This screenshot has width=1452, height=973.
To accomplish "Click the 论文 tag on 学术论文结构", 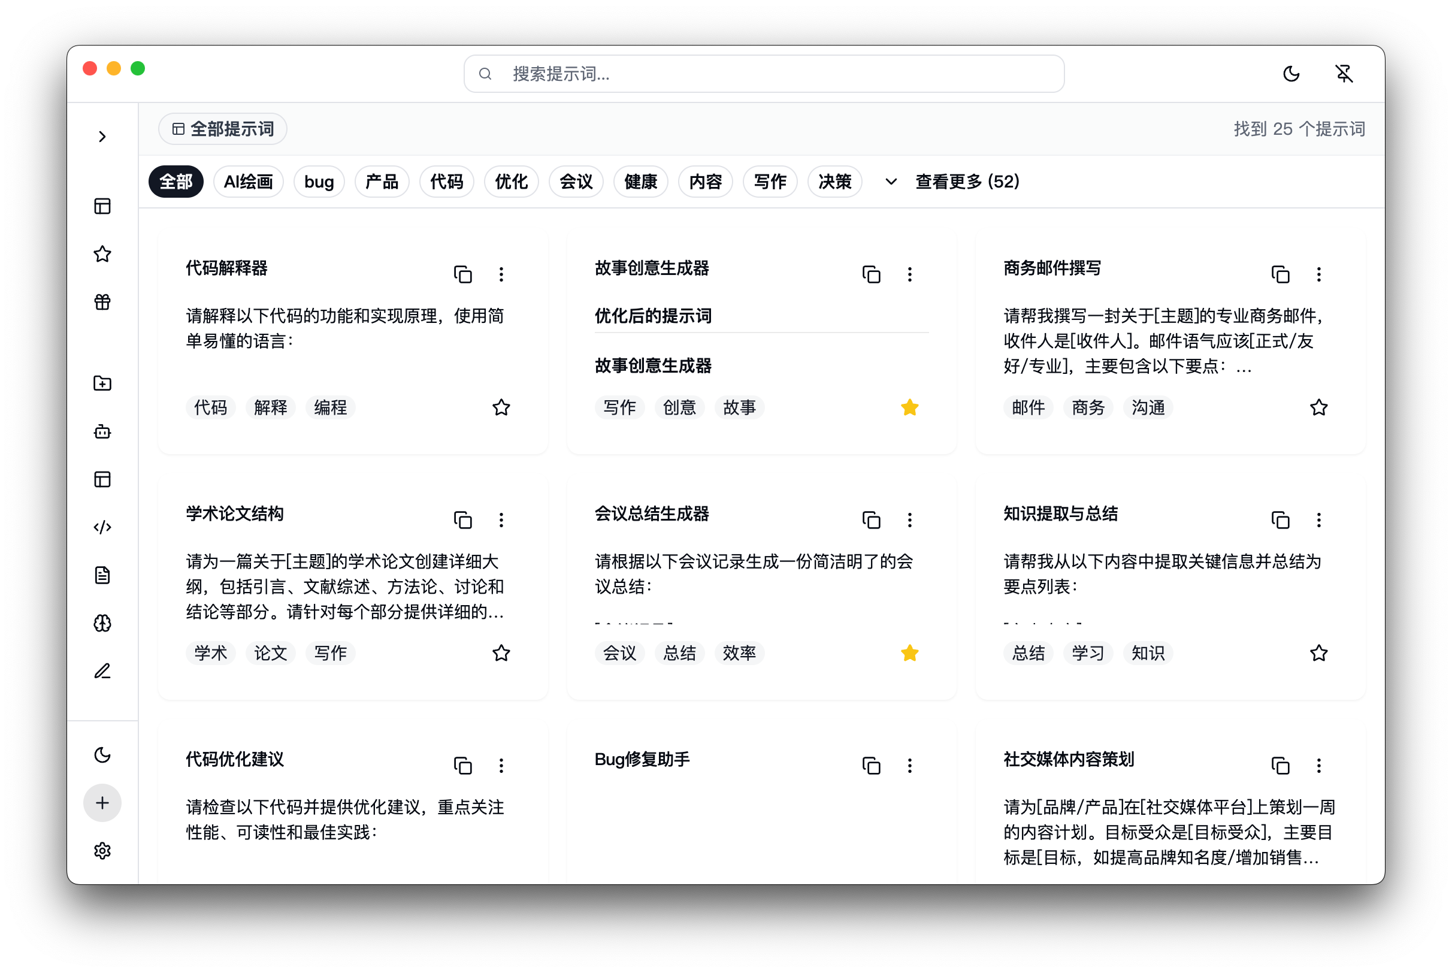I will point(270,654).
